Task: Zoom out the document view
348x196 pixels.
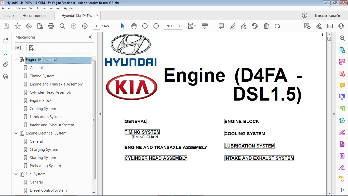Action: coord(145,26)
